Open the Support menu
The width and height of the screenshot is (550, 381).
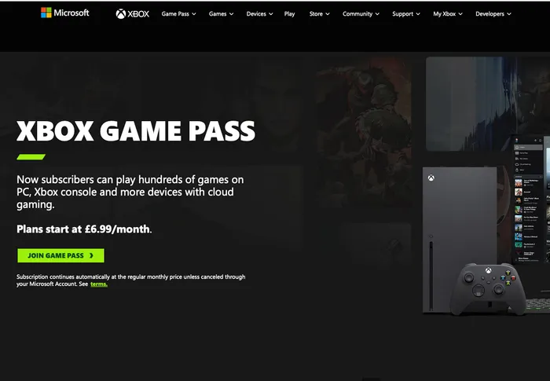406,14
